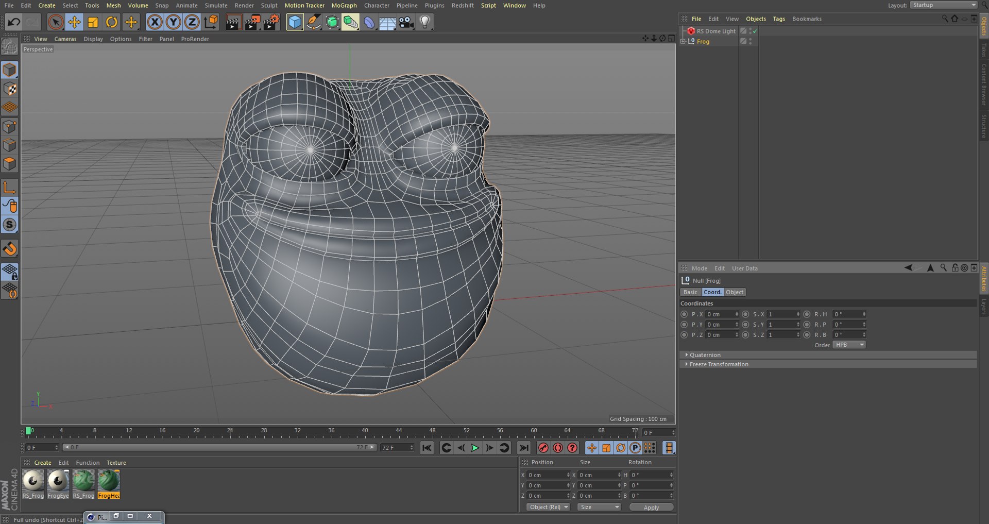This screenshot has width=989, height=524.
Task: Toggle the Y axis lock
Action: pos(174,22)
